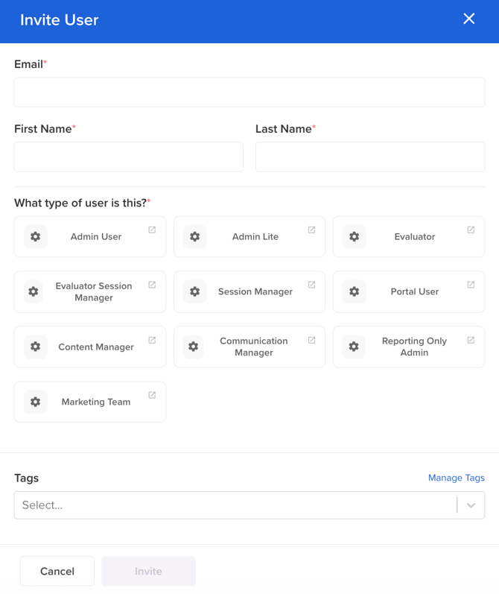Image resolution: width=499 pixels, height=594 pixels.
Task: Open Marketing Team external-link icon
Action: 152,395
